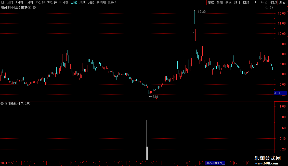
Task: Open F10 company information
Action: click(255, 2)
